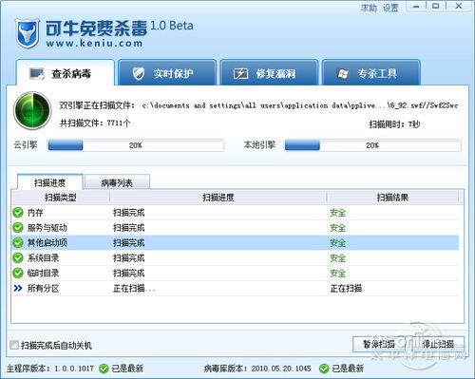Click the 共扫描文件: 7711个 text

[x=95, y=123]
